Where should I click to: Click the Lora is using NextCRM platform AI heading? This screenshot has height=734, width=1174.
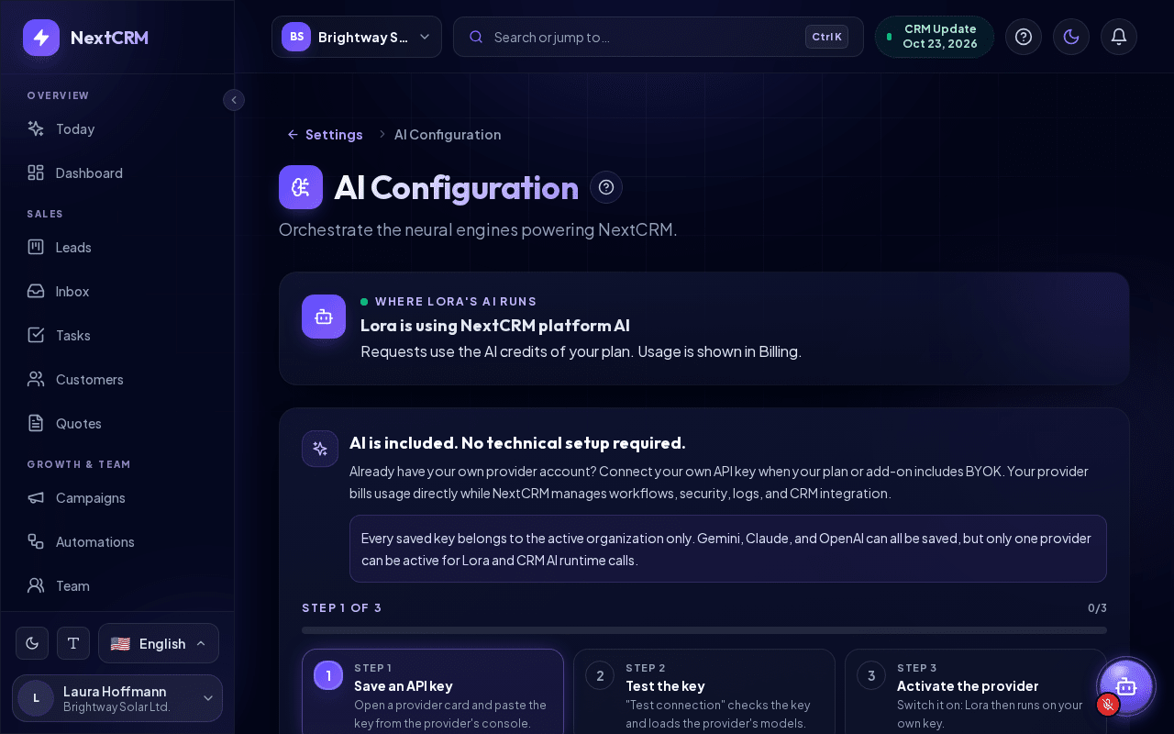click(495, 326)
